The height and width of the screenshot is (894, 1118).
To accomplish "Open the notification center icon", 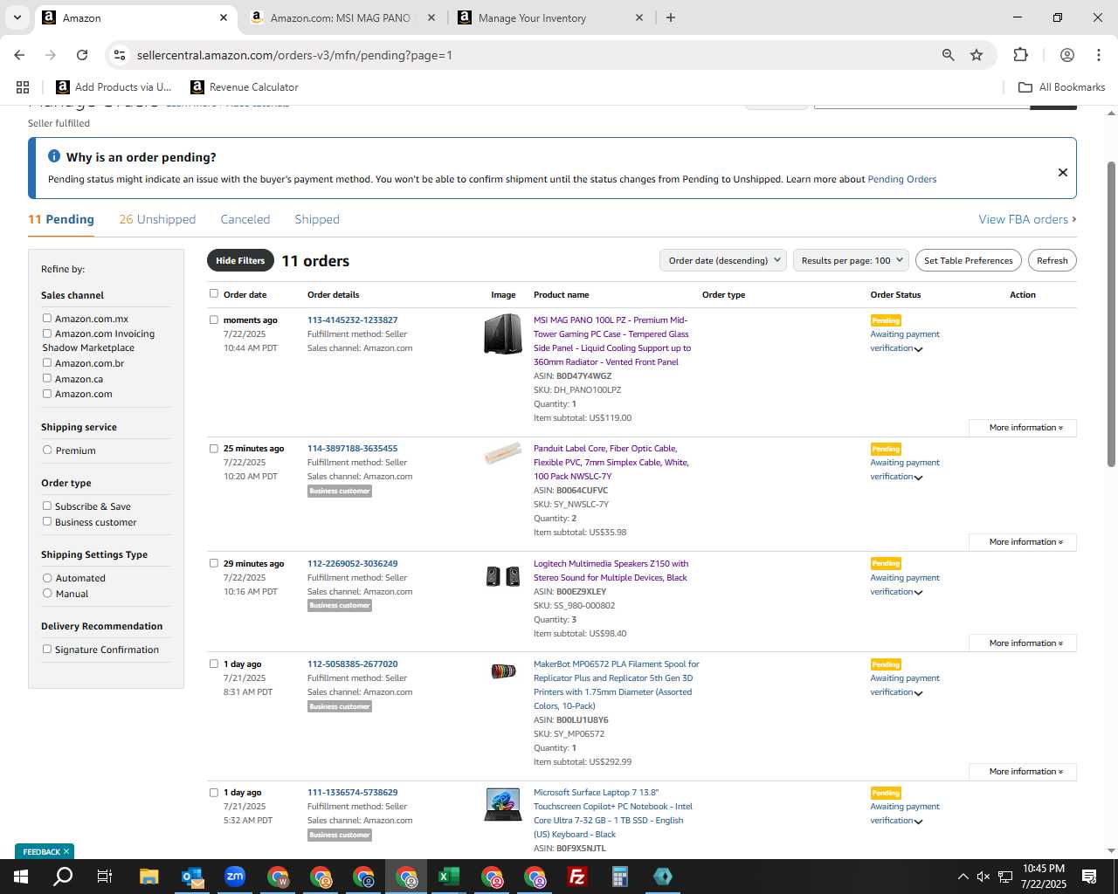I will pyautogui.click(x=1089, y=877).
